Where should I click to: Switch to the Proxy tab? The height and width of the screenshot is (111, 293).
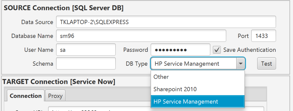coord(55,96)
